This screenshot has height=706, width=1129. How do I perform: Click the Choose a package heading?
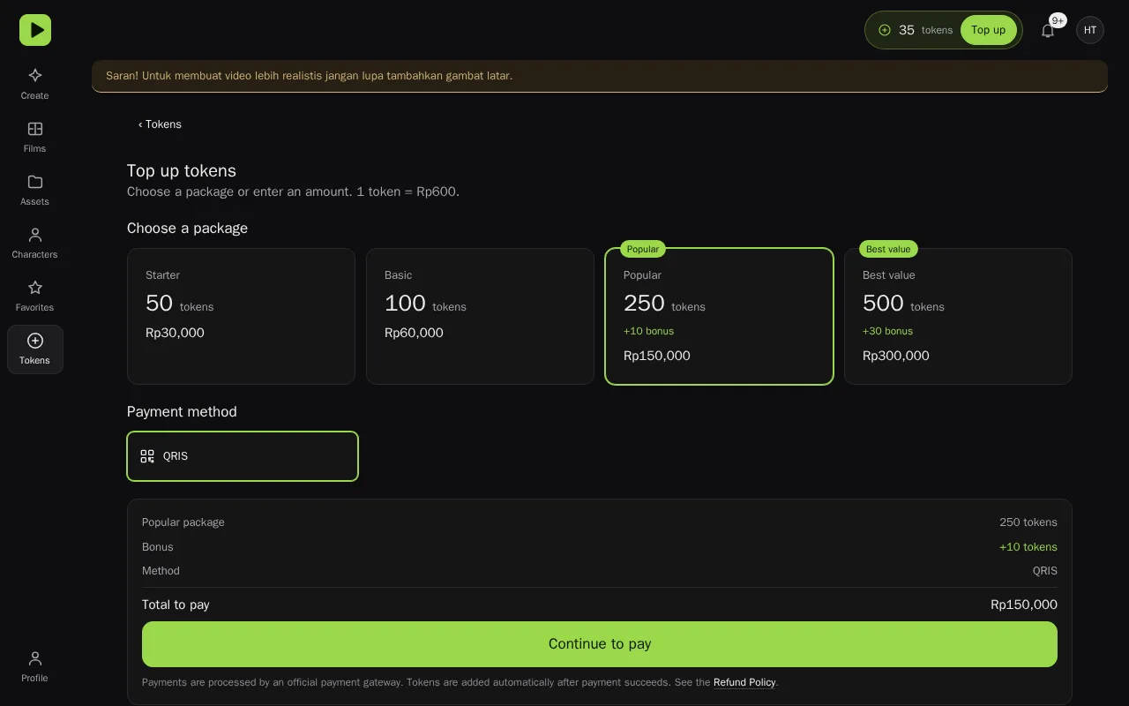[187, 228]
